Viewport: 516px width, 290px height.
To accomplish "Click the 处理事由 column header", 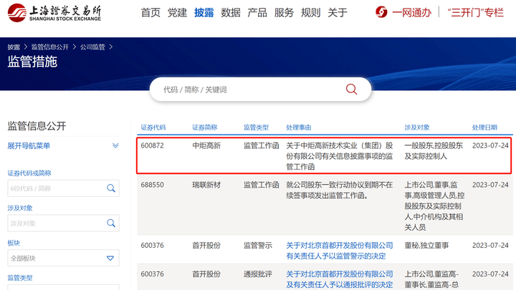I will (x=298, y=127).
